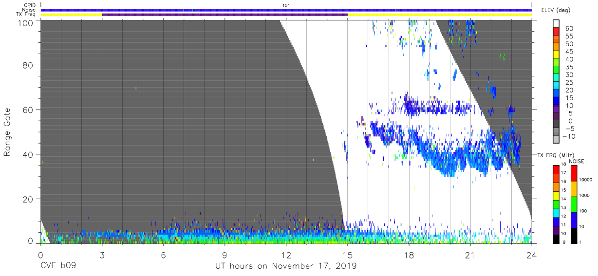This screenshot has width=598, height=276.
Task: Click the '24' tick on UT hours axis
Action: [532, 255]
